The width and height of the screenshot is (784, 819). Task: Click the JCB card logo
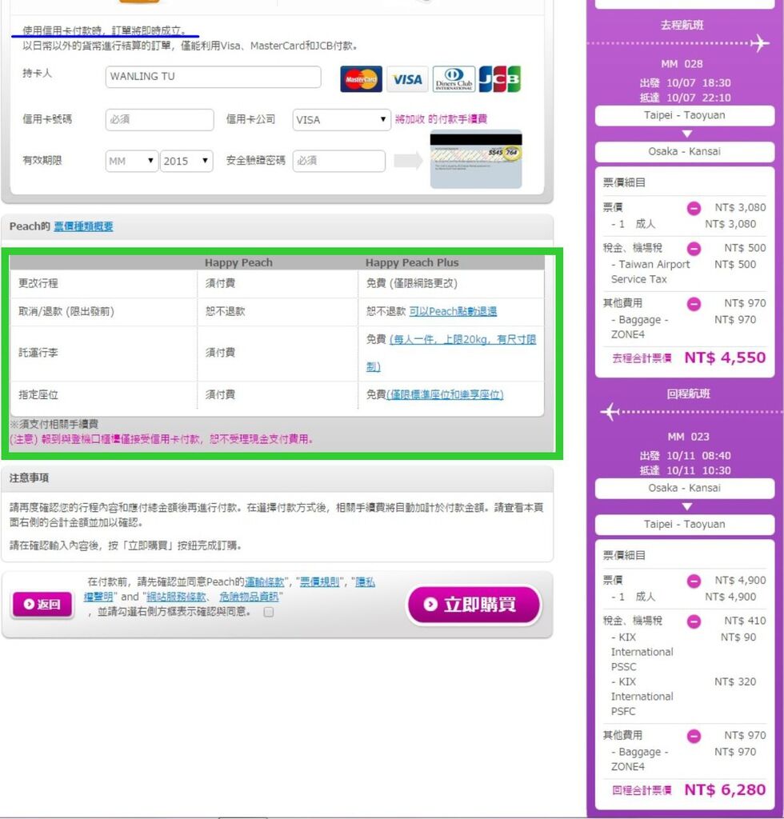click(x=500, y=79)
